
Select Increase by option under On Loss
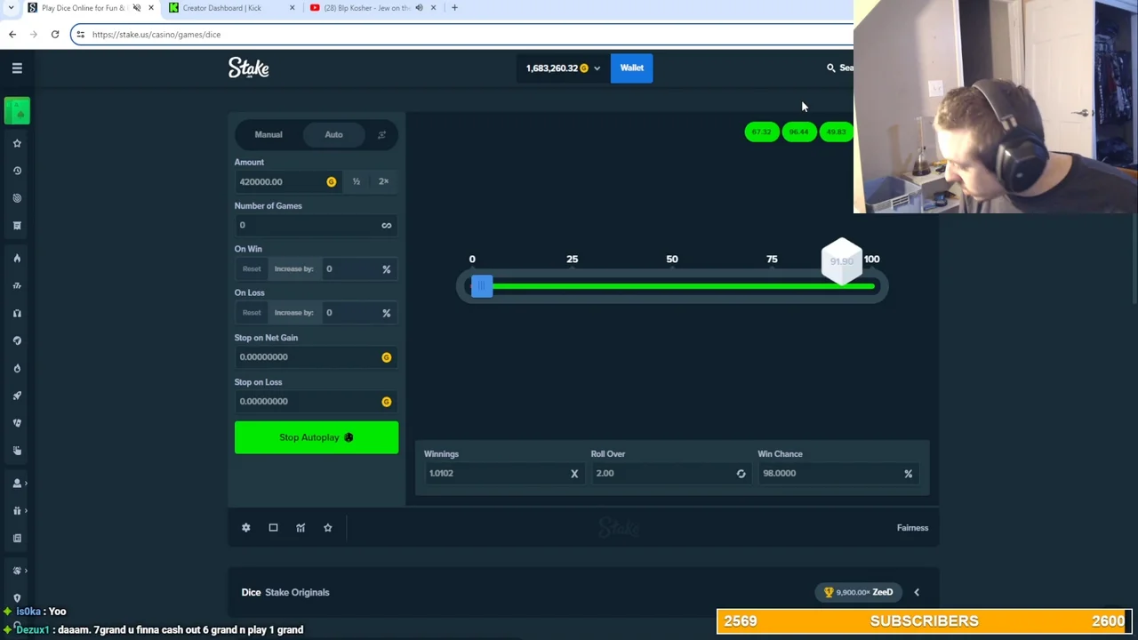tap(294, 313)
